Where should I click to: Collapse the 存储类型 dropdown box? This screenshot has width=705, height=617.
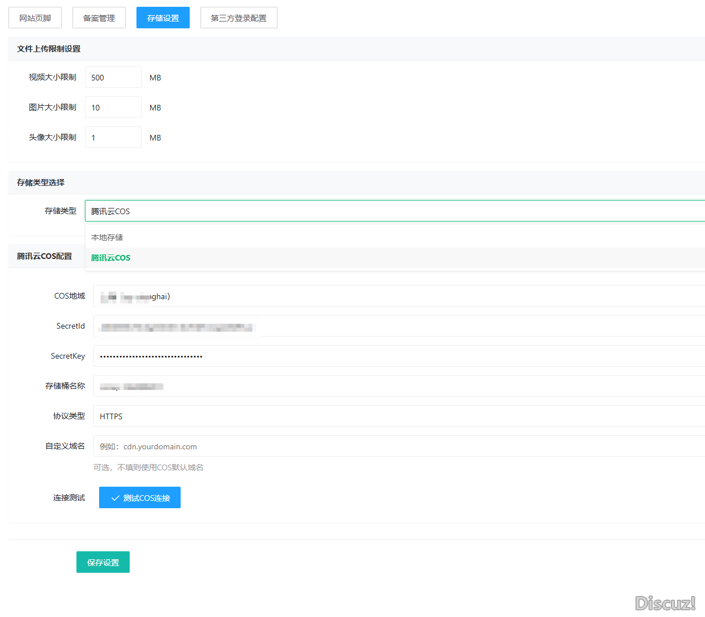coord(395,211)
